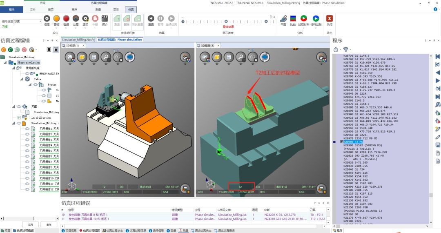
Task: Toggle visibility eye of Posage node
Action: pos(36,84)
